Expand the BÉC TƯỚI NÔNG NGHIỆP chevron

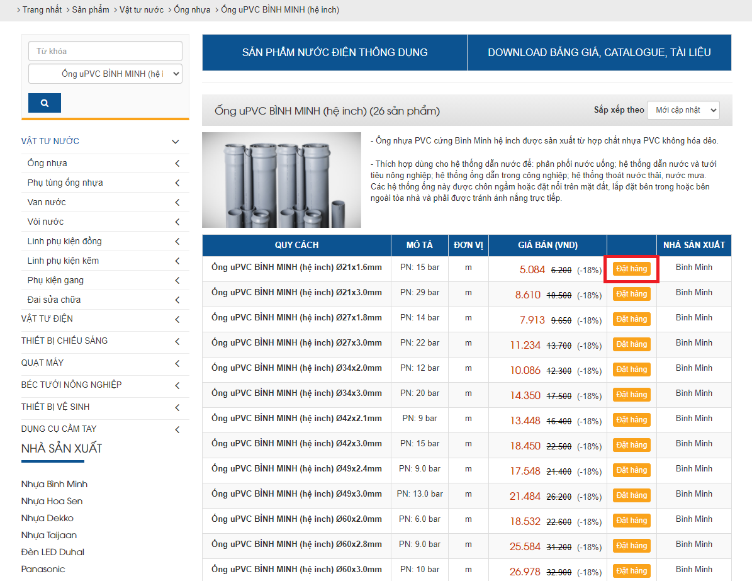click(x=177, y=385)
